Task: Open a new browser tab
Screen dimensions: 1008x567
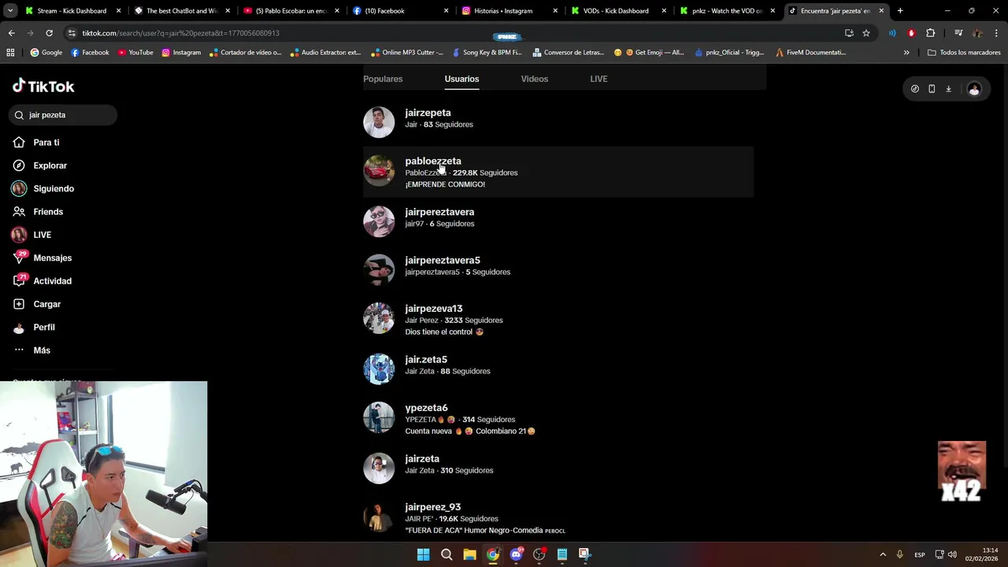Action: (900, 11)
